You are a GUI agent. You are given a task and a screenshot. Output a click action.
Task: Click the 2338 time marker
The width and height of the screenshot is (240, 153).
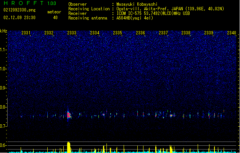pos(186,33)
